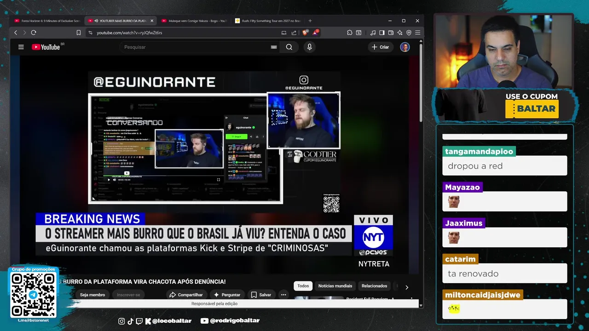Select the Notícias mundiais filter chip
589x331 pixels.
(x=335, y=286)
